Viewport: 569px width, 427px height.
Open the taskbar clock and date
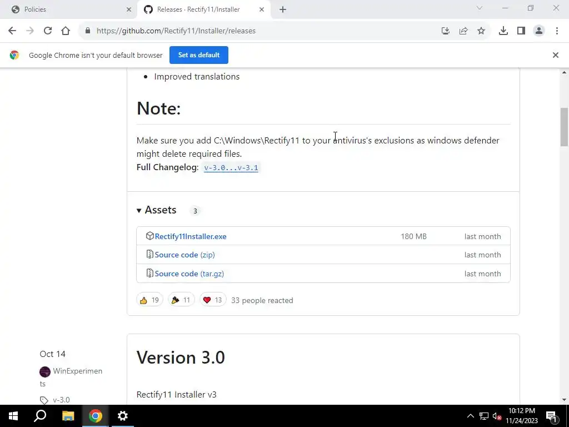click(x=522, y=416)
